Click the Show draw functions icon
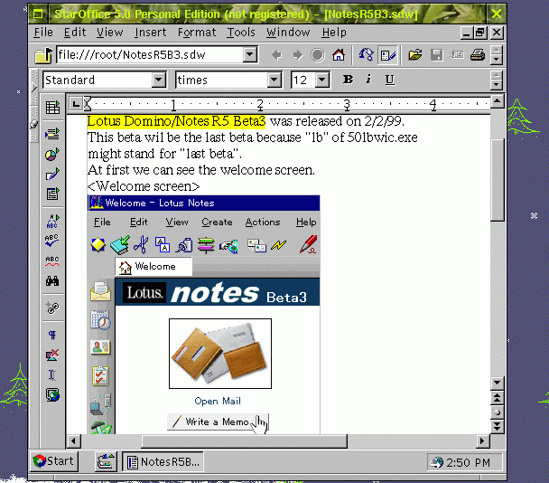549x483 pixels. click(x=52, y=175)
